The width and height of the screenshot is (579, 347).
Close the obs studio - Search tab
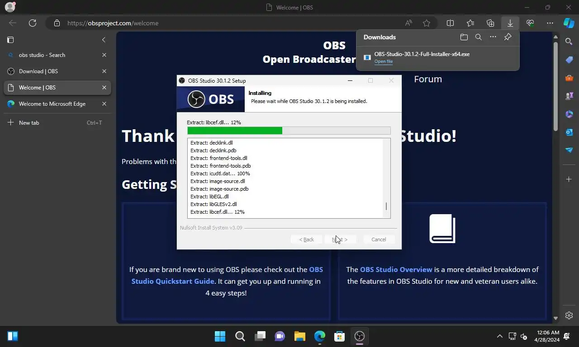pyautogui.click(x=104, y=55)
